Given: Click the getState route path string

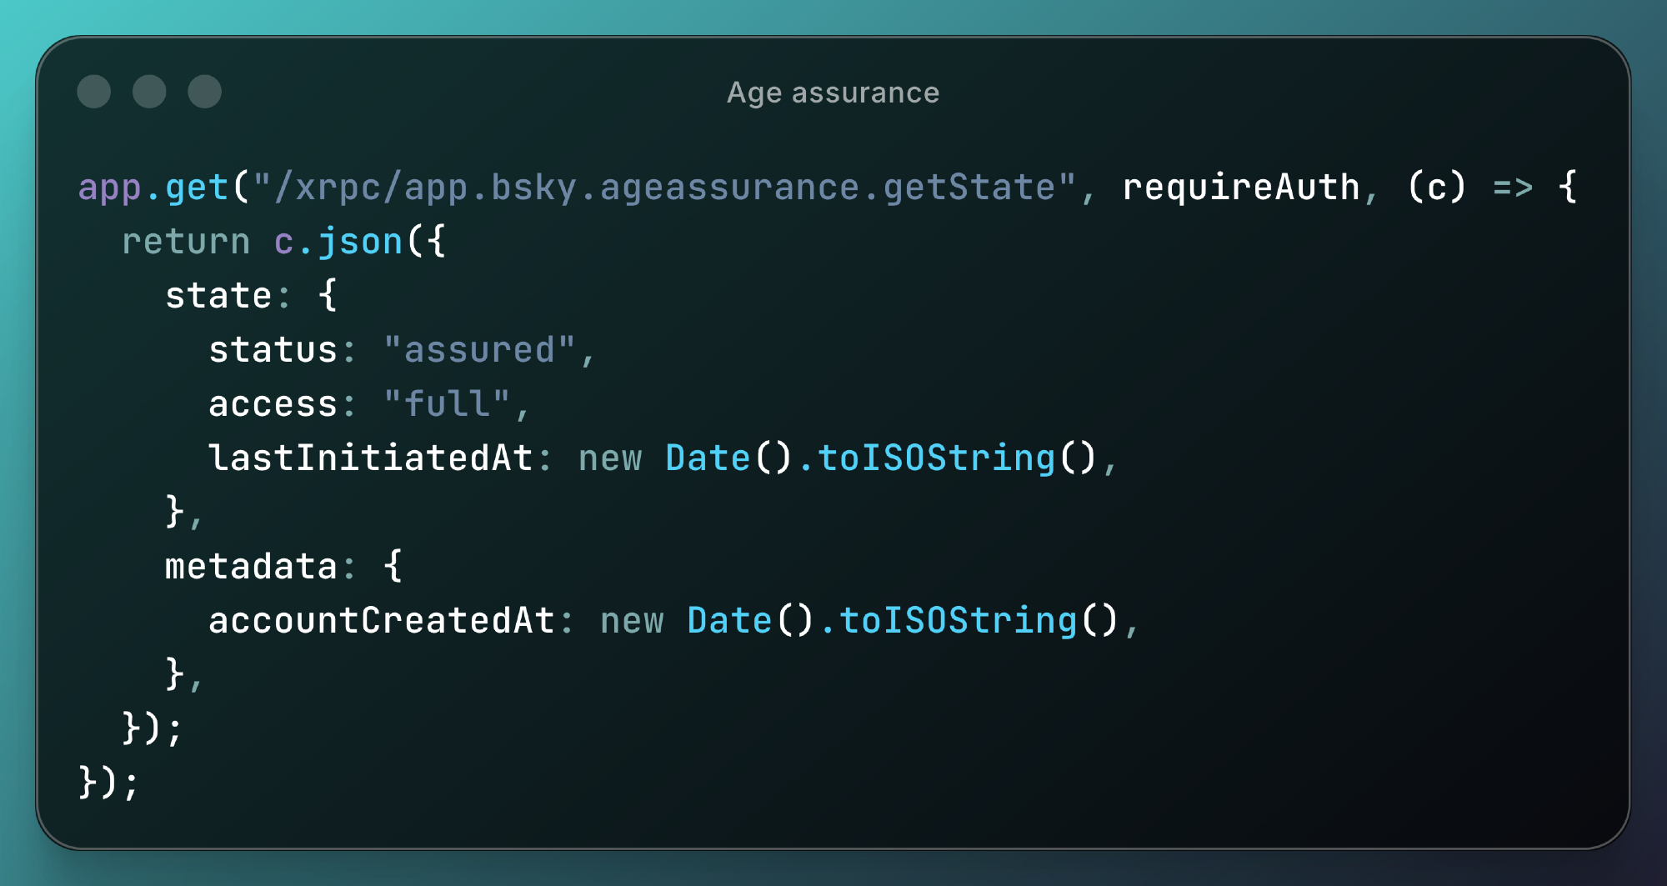Looking at the screenshot, I should tap(664, 188).
